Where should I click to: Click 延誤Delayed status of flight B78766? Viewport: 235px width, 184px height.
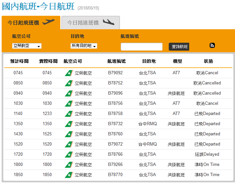tap(207, 154)
